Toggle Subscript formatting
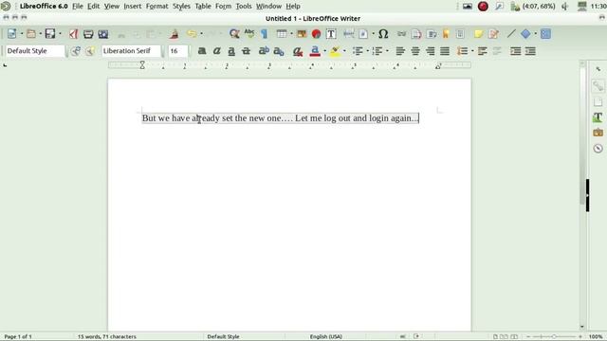 point(279,51)
